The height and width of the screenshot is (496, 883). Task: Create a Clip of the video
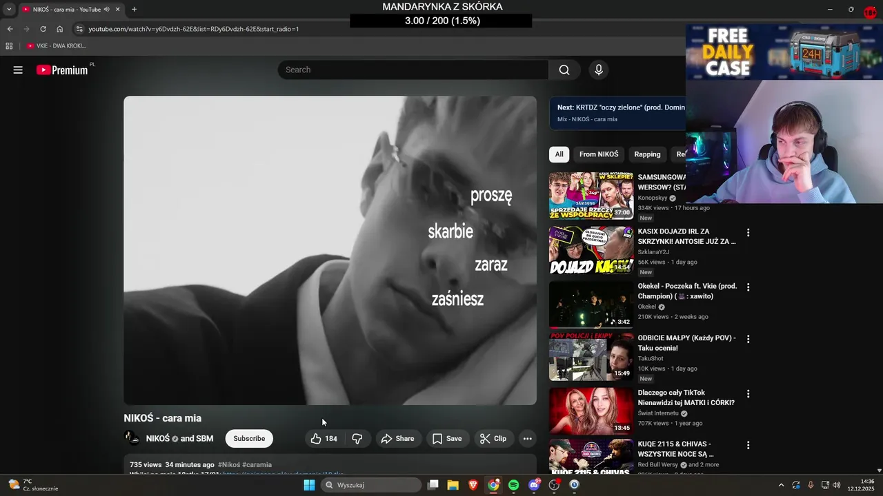pos(493,439)
